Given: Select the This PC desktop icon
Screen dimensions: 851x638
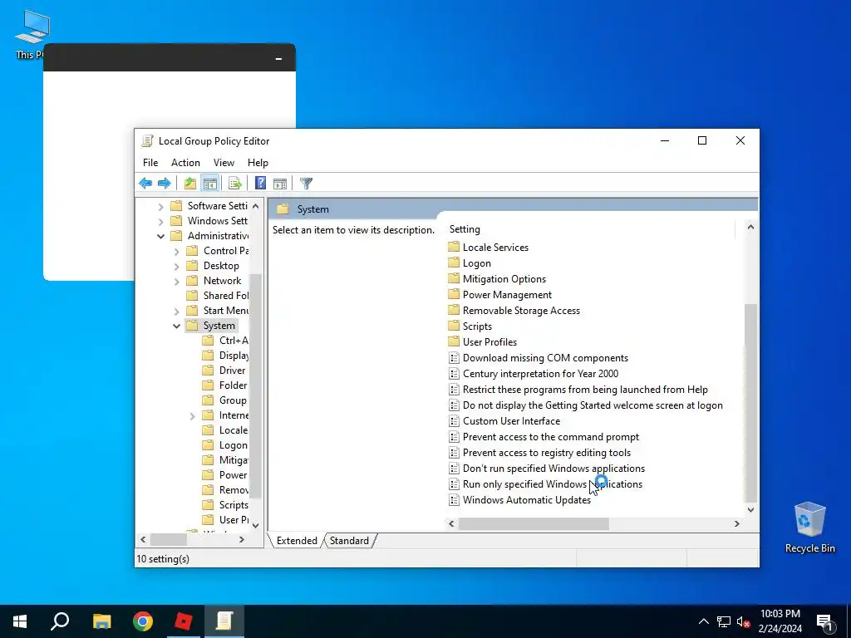Looking at the screenshot, I should 31,33.
